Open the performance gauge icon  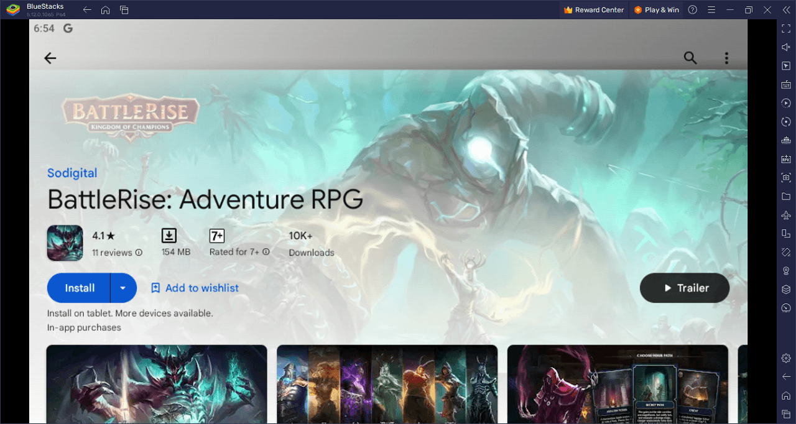[x=786, y=308]
